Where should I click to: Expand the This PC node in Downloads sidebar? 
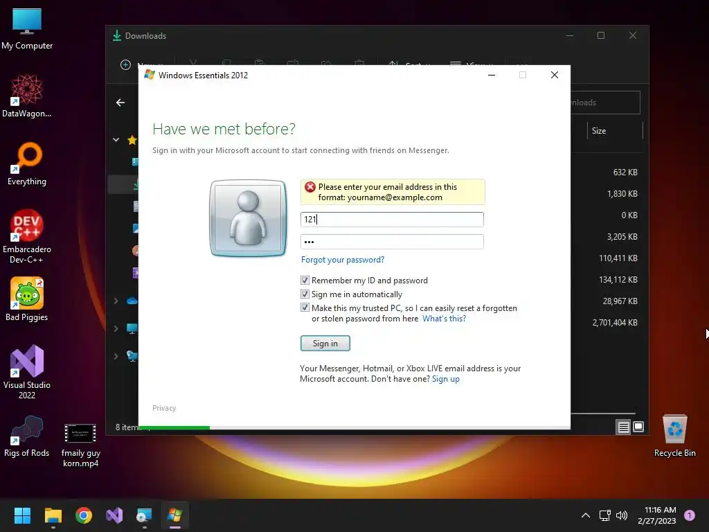[116, 328]
